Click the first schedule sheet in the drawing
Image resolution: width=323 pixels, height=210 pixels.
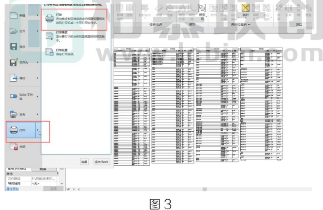click(132, 106)
